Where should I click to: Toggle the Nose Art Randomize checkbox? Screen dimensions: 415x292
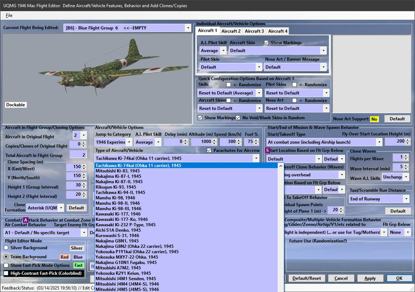click(294, 100)
